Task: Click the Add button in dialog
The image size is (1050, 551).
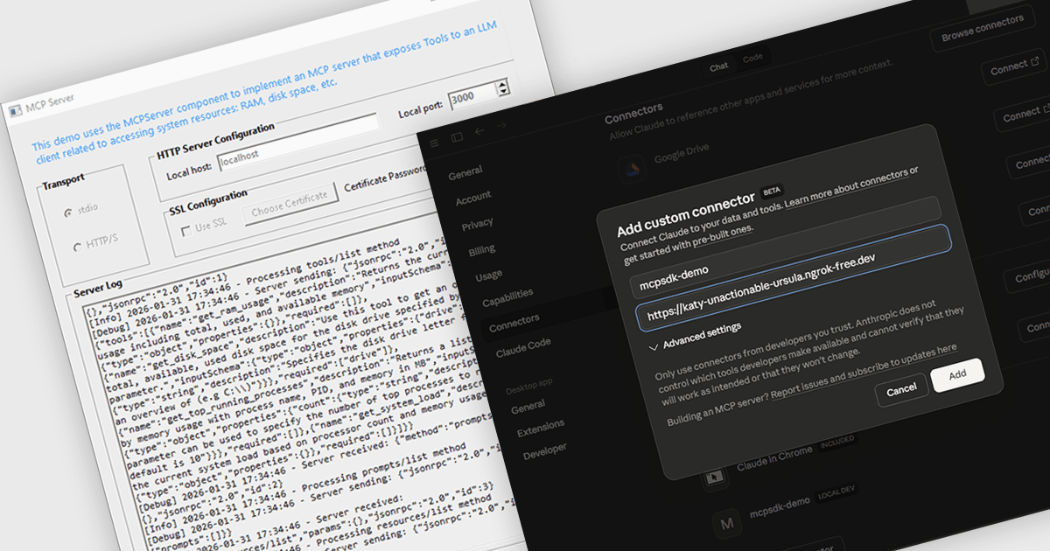Action: coord(958,374)
